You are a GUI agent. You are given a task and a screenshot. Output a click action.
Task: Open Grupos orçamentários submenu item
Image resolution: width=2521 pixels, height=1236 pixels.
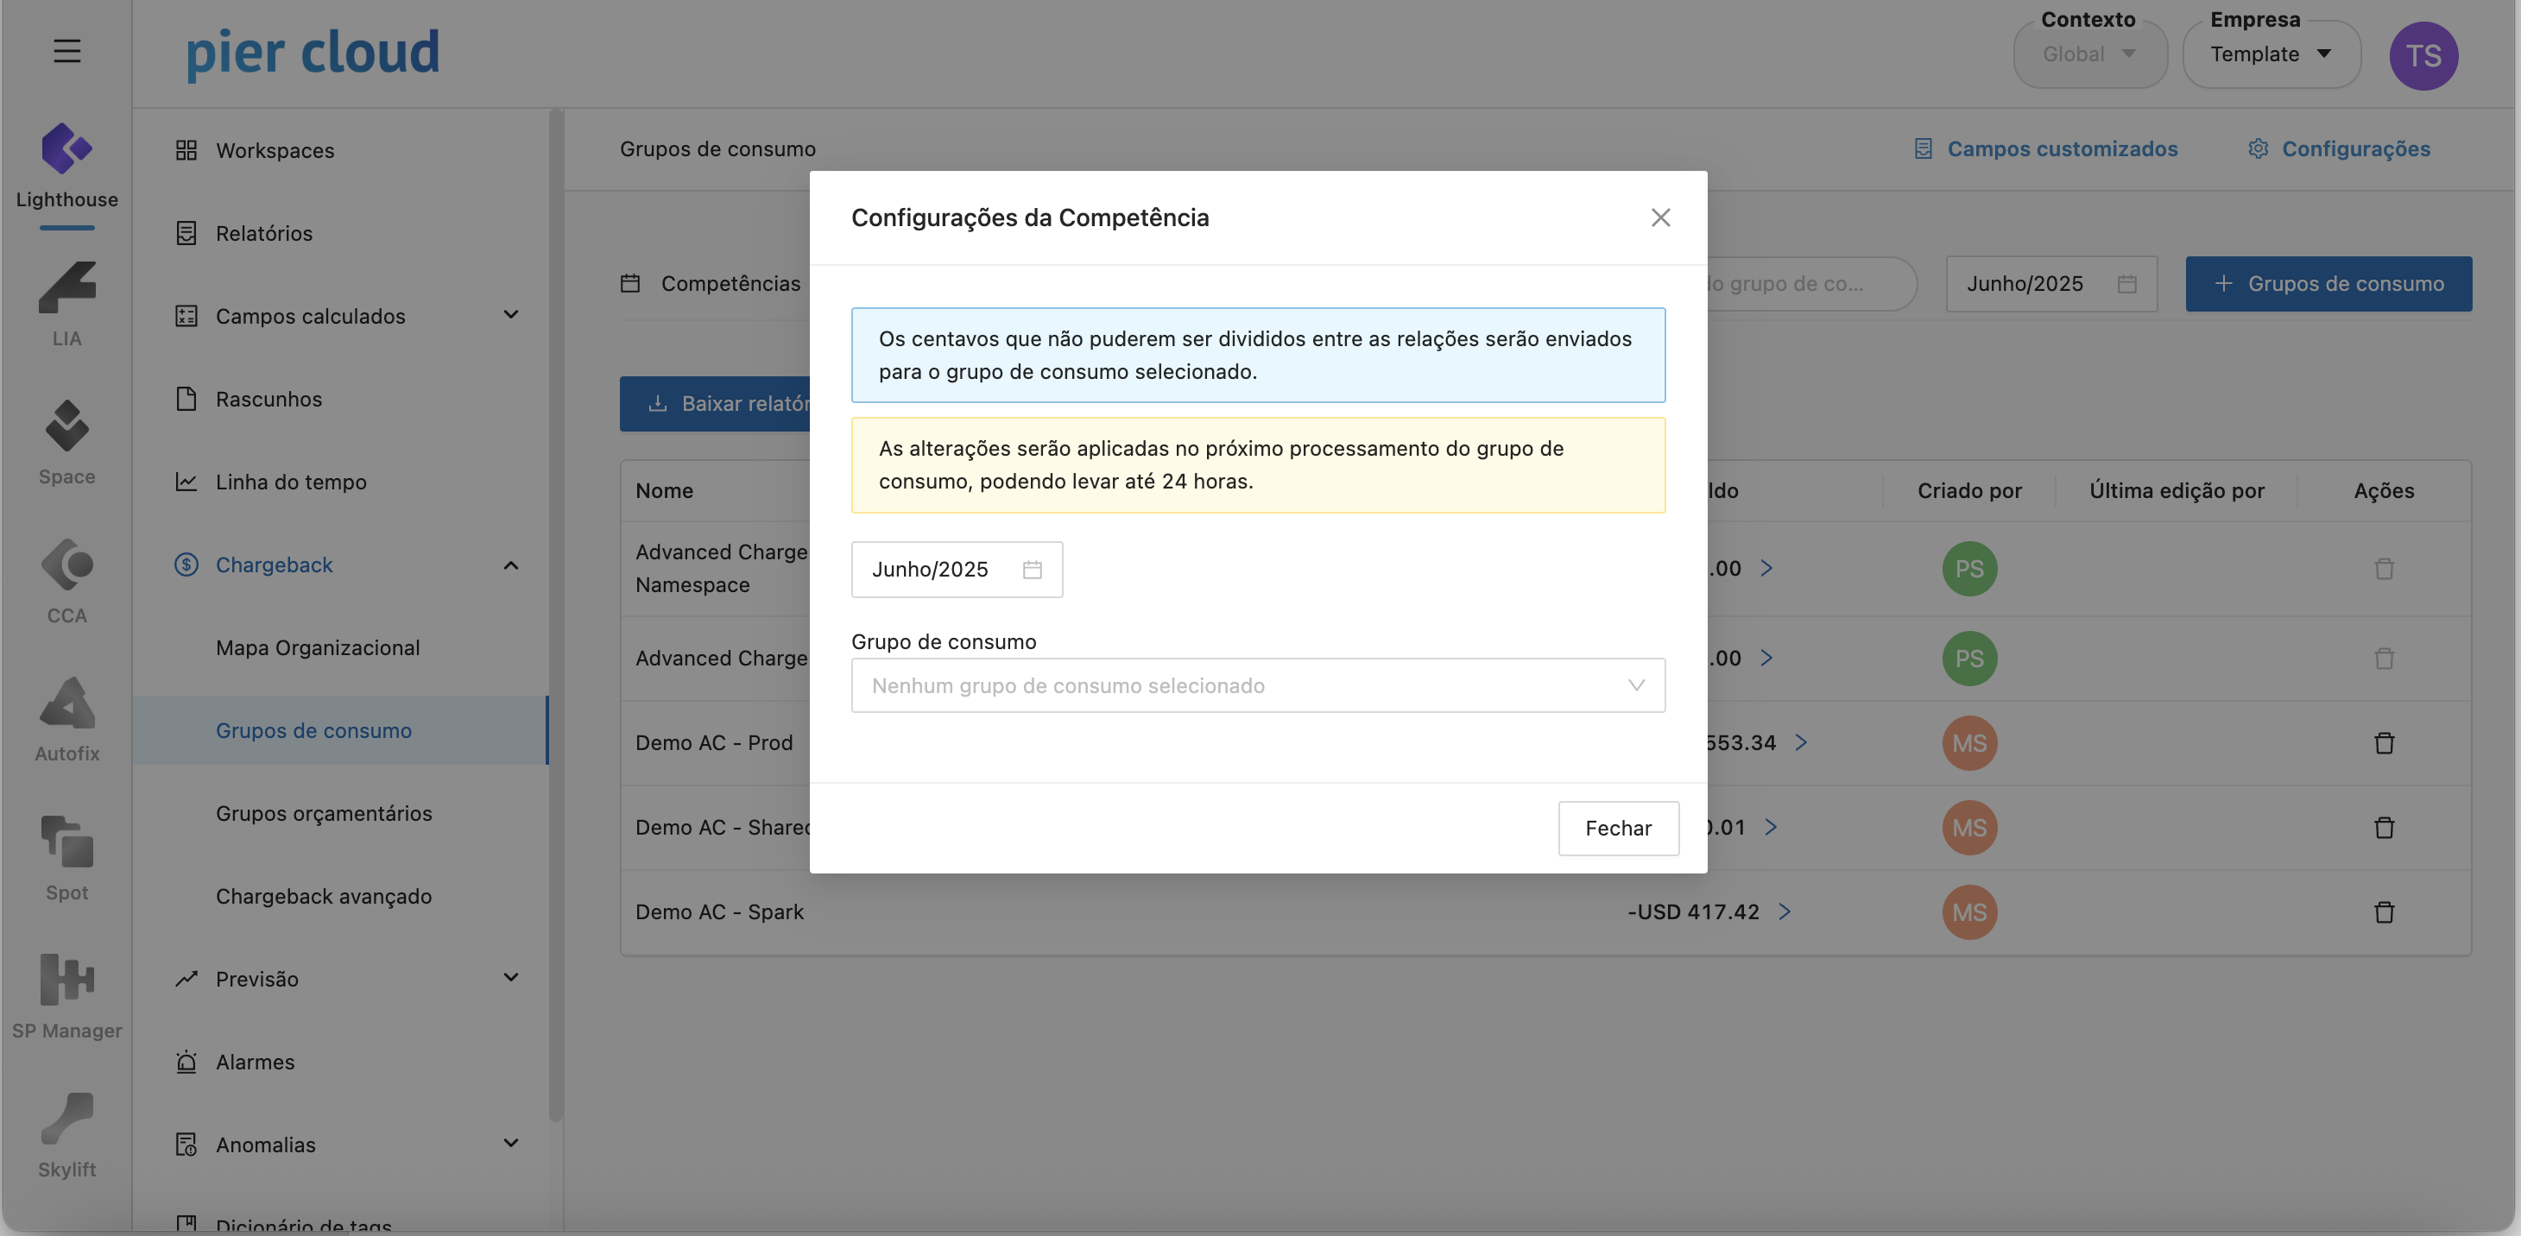(324, 813)
